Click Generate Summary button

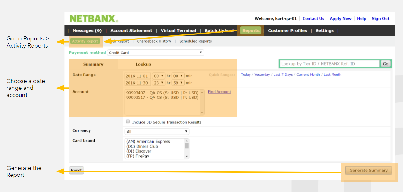pos(368,170)
